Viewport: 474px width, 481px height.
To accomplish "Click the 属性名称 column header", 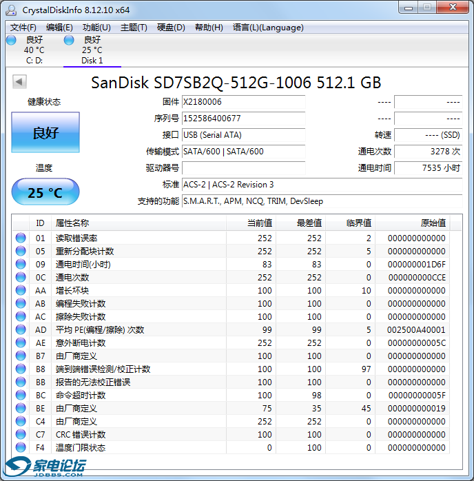I will (x=138, y=223).
